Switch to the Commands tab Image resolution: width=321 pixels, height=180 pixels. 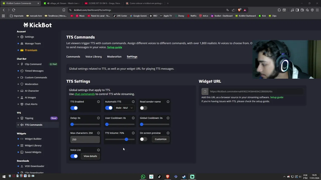click(73, 57)
